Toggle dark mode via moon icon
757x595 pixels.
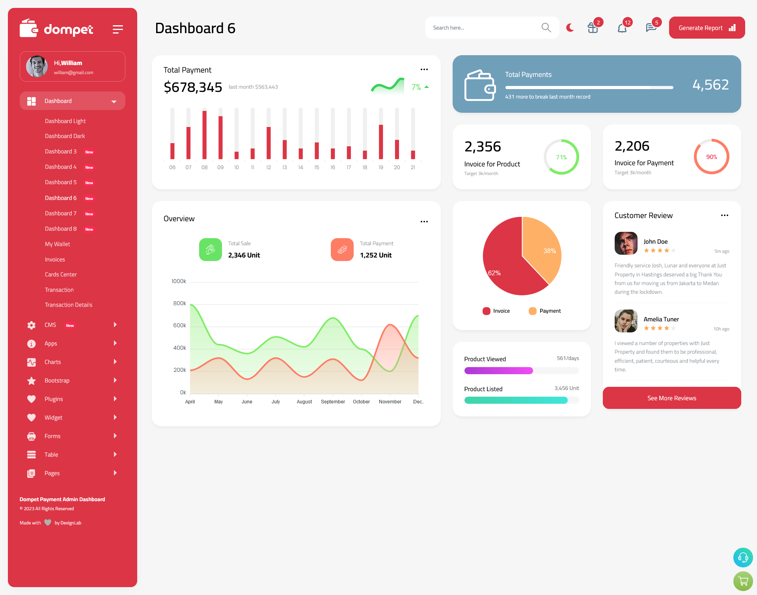[570, 28]
